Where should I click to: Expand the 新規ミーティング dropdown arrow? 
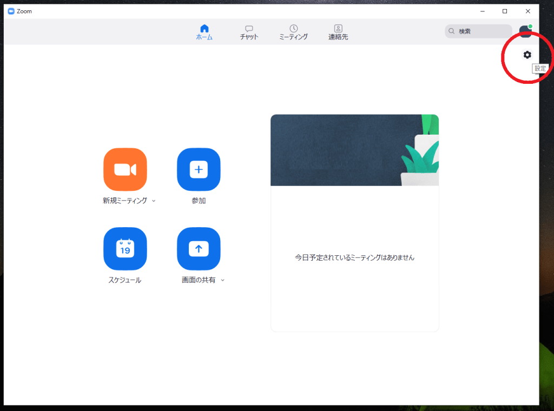pyautogui.click(x=154, y=201)
